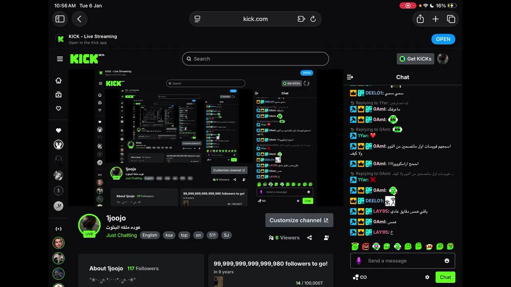This screenshot has height=287, width=511.
Task: Open a new Safari tab
Action: (436, 19)
